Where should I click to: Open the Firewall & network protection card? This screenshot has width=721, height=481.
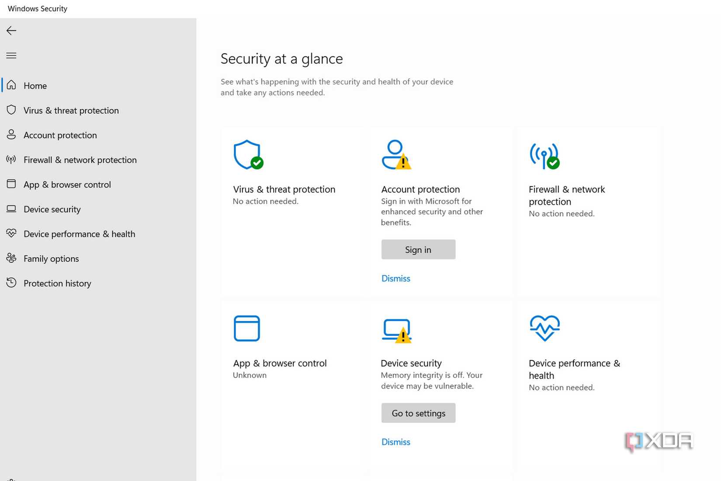[567, 195]
